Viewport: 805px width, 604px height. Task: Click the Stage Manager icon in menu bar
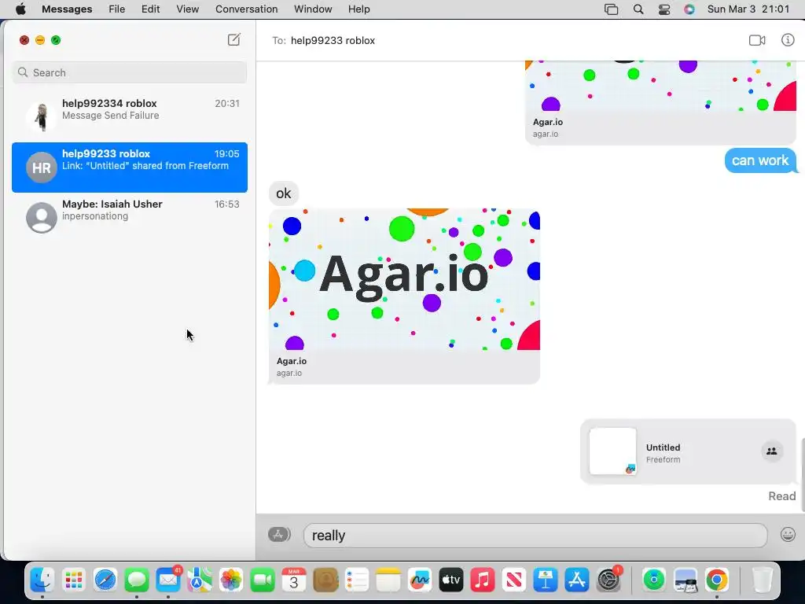(x=611, y=9)
